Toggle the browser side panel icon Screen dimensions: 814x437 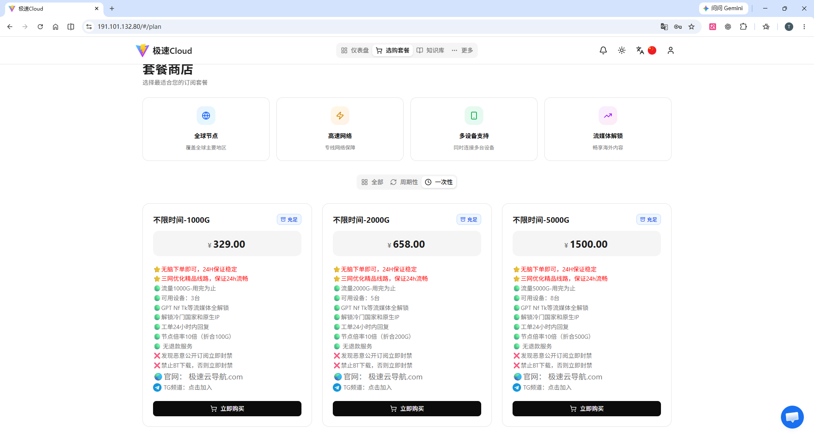[x=71, y=27]
